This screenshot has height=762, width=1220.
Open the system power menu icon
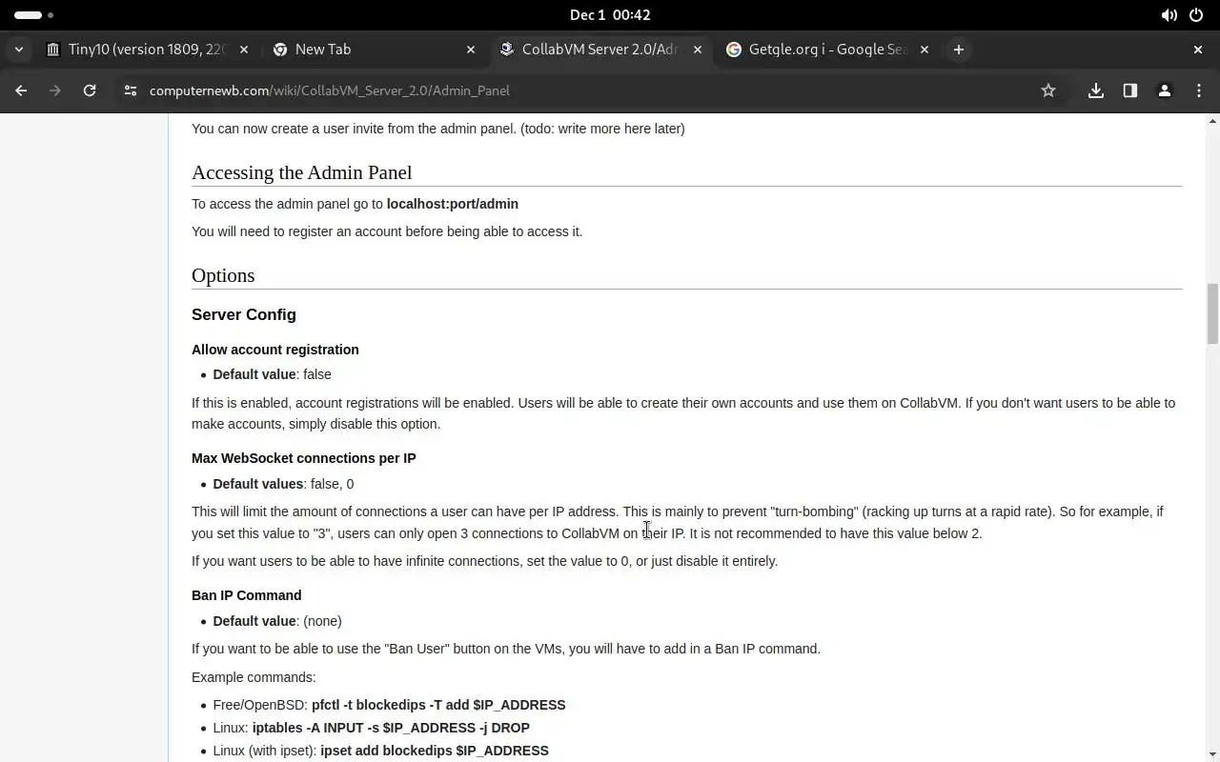(1196, 15)
